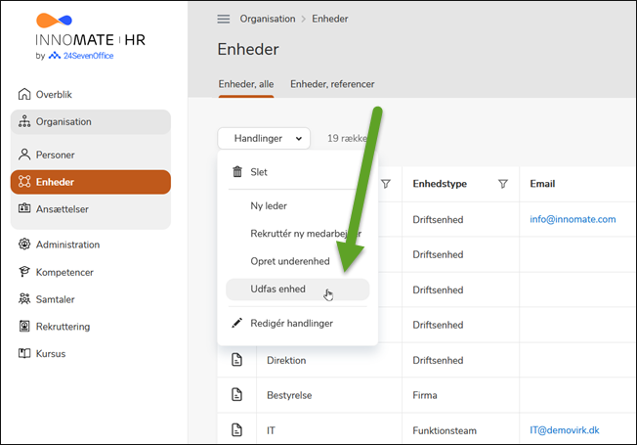The height and width of the screenshot is (445, 637).
Task: Open Samtaler in the sidebar
Action: point(58,299)
